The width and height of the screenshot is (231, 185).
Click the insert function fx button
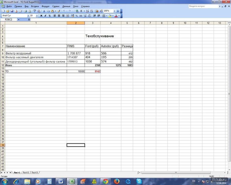29,19
